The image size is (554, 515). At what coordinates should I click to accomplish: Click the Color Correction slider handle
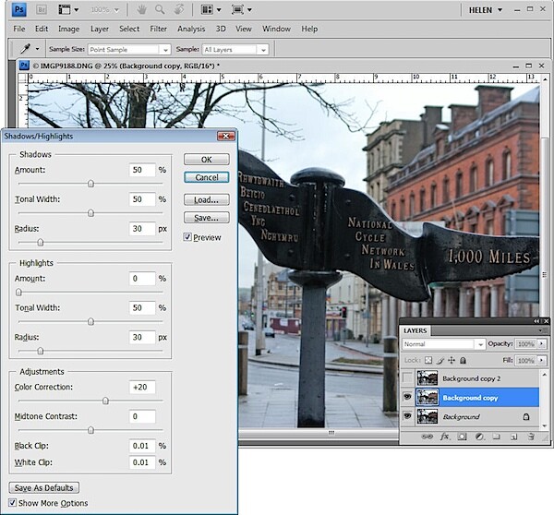pos(105,401)
